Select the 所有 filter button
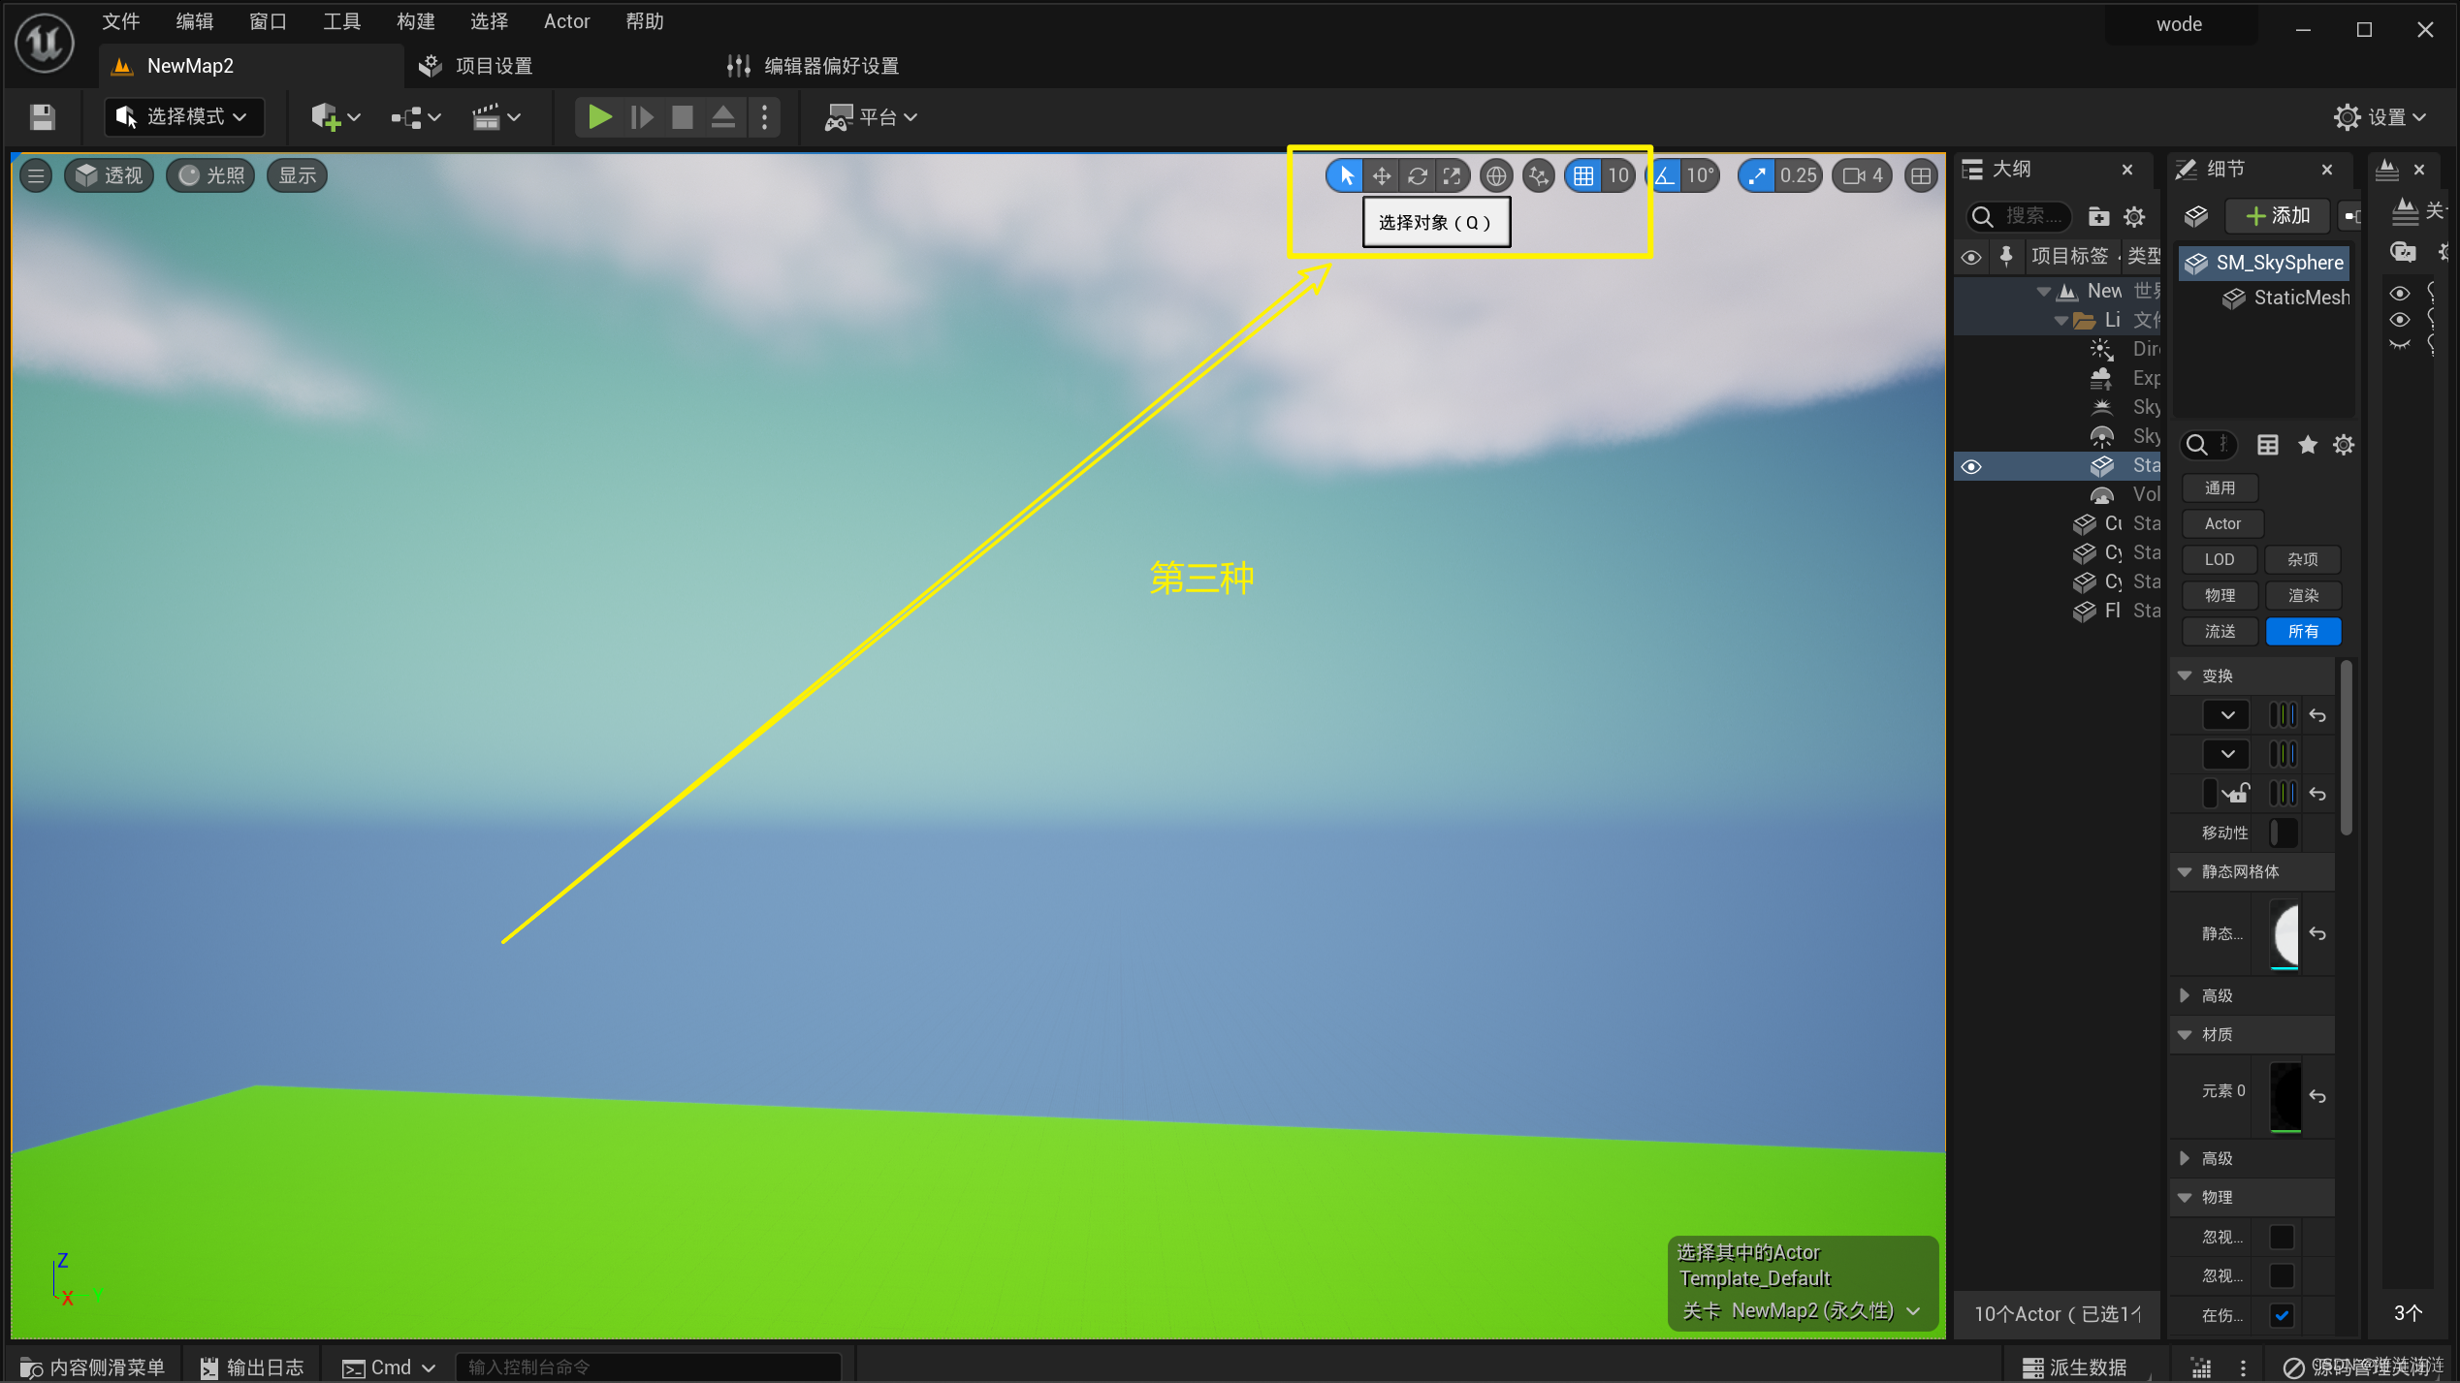 2302,631
